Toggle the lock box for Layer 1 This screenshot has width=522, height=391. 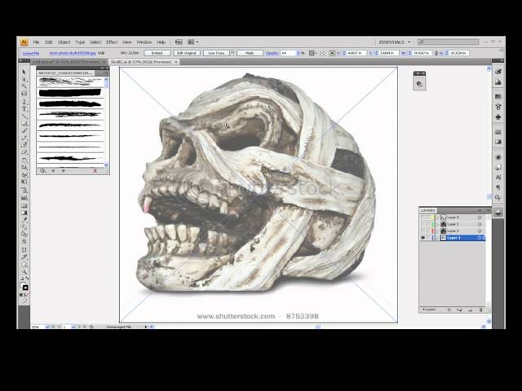428,238
